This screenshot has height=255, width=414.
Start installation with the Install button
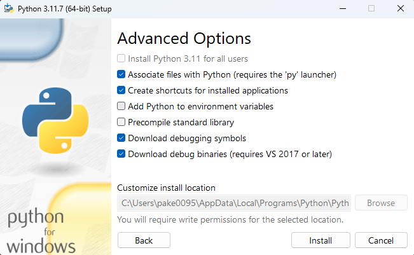[x=321, y=240]
